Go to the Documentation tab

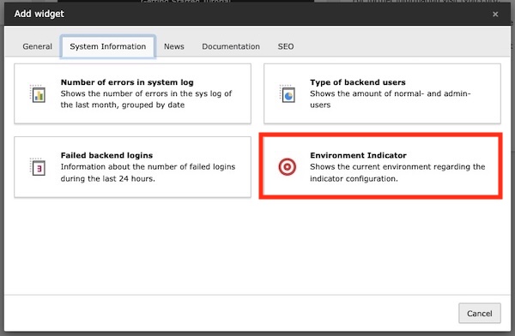point(231,46)
